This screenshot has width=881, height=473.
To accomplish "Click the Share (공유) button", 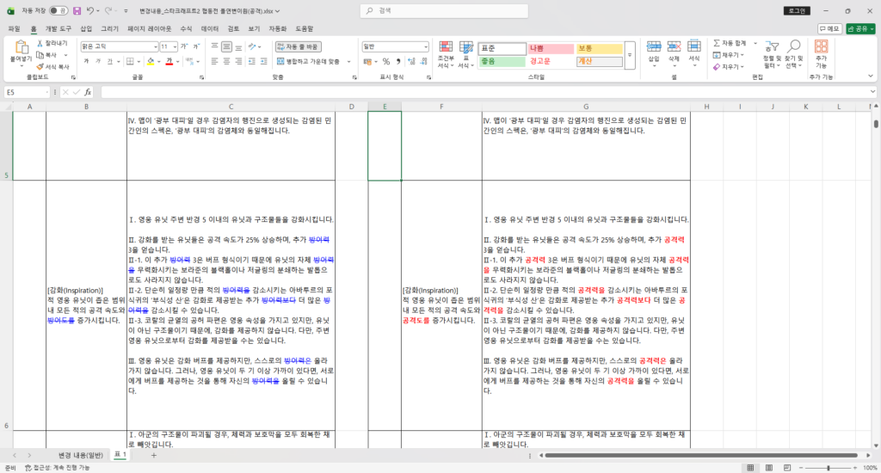I will point(860,28).
